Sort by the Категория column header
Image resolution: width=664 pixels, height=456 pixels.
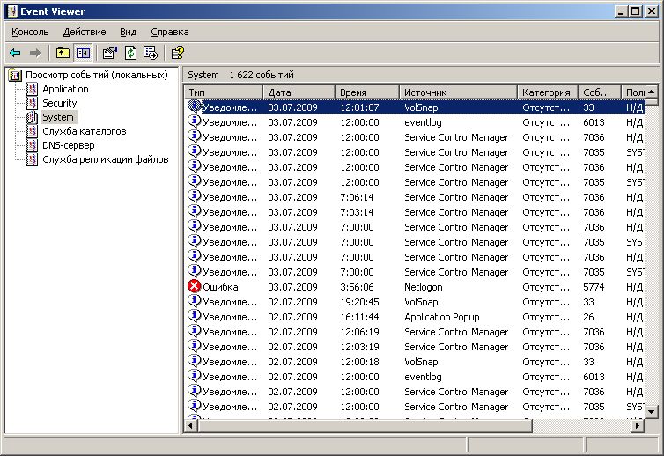point(548,92)
